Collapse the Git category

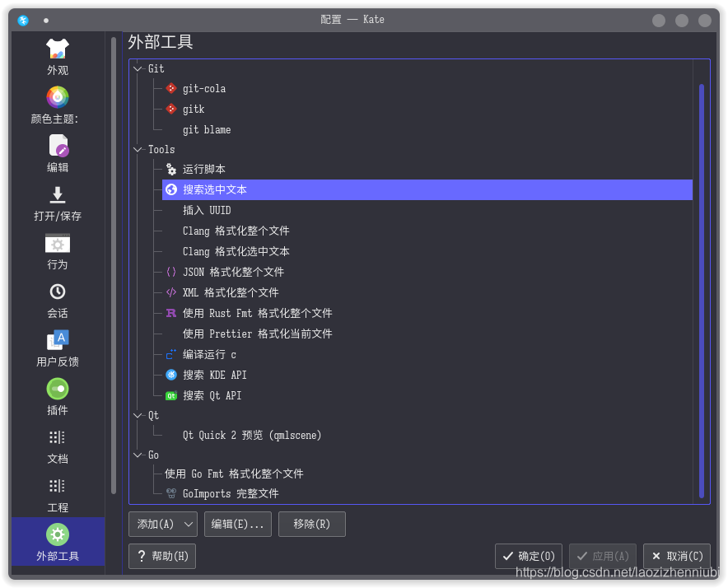[138, 68]
